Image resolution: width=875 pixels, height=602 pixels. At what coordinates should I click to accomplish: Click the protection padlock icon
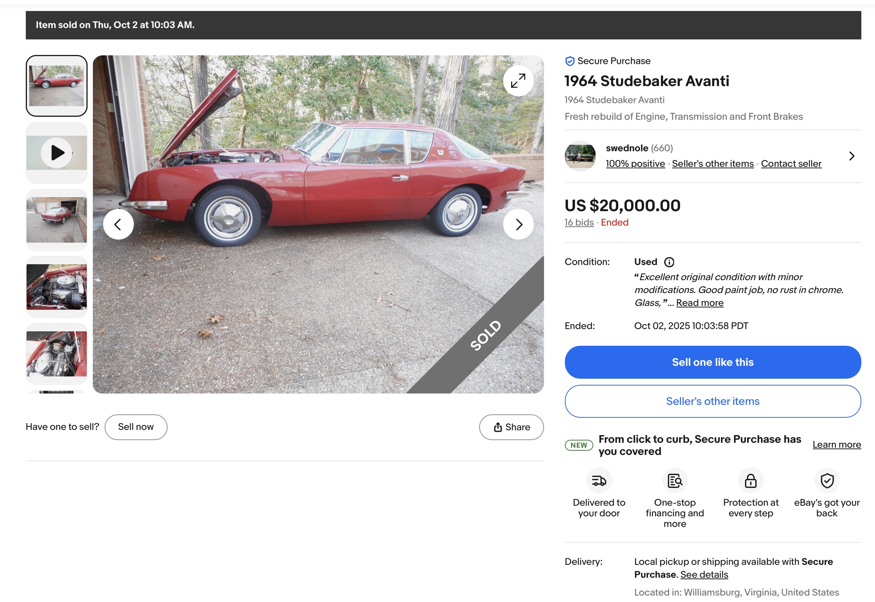click(x=750, y=481)
